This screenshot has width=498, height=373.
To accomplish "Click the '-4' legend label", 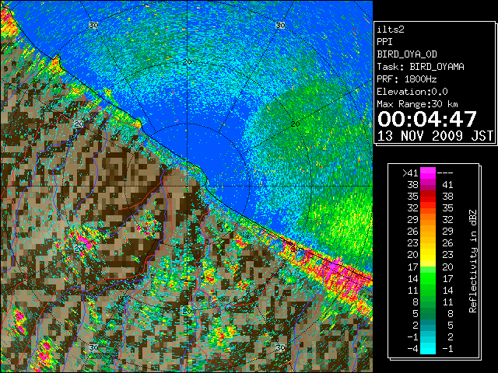I will (x=412, y=348).
